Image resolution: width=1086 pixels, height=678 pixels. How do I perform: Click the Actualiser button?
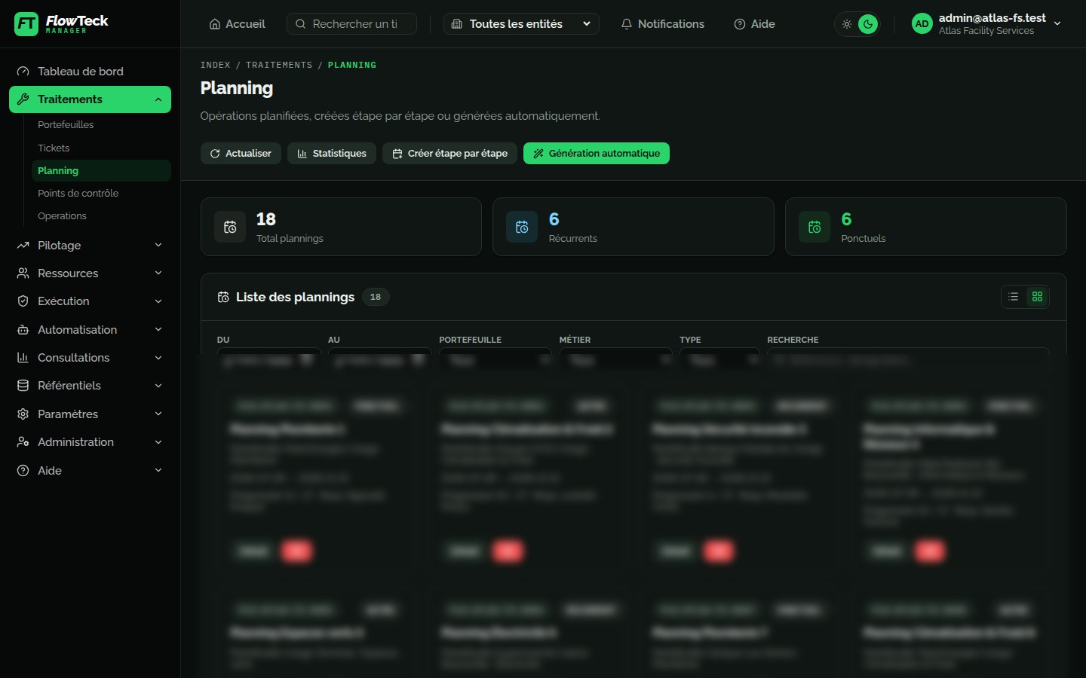click(241, 154)
